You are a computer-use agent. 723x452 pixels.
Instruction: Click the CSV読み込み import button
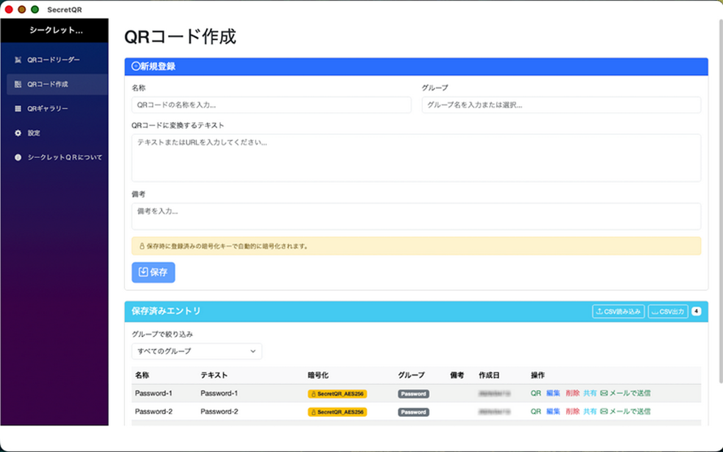click(619, 311)
